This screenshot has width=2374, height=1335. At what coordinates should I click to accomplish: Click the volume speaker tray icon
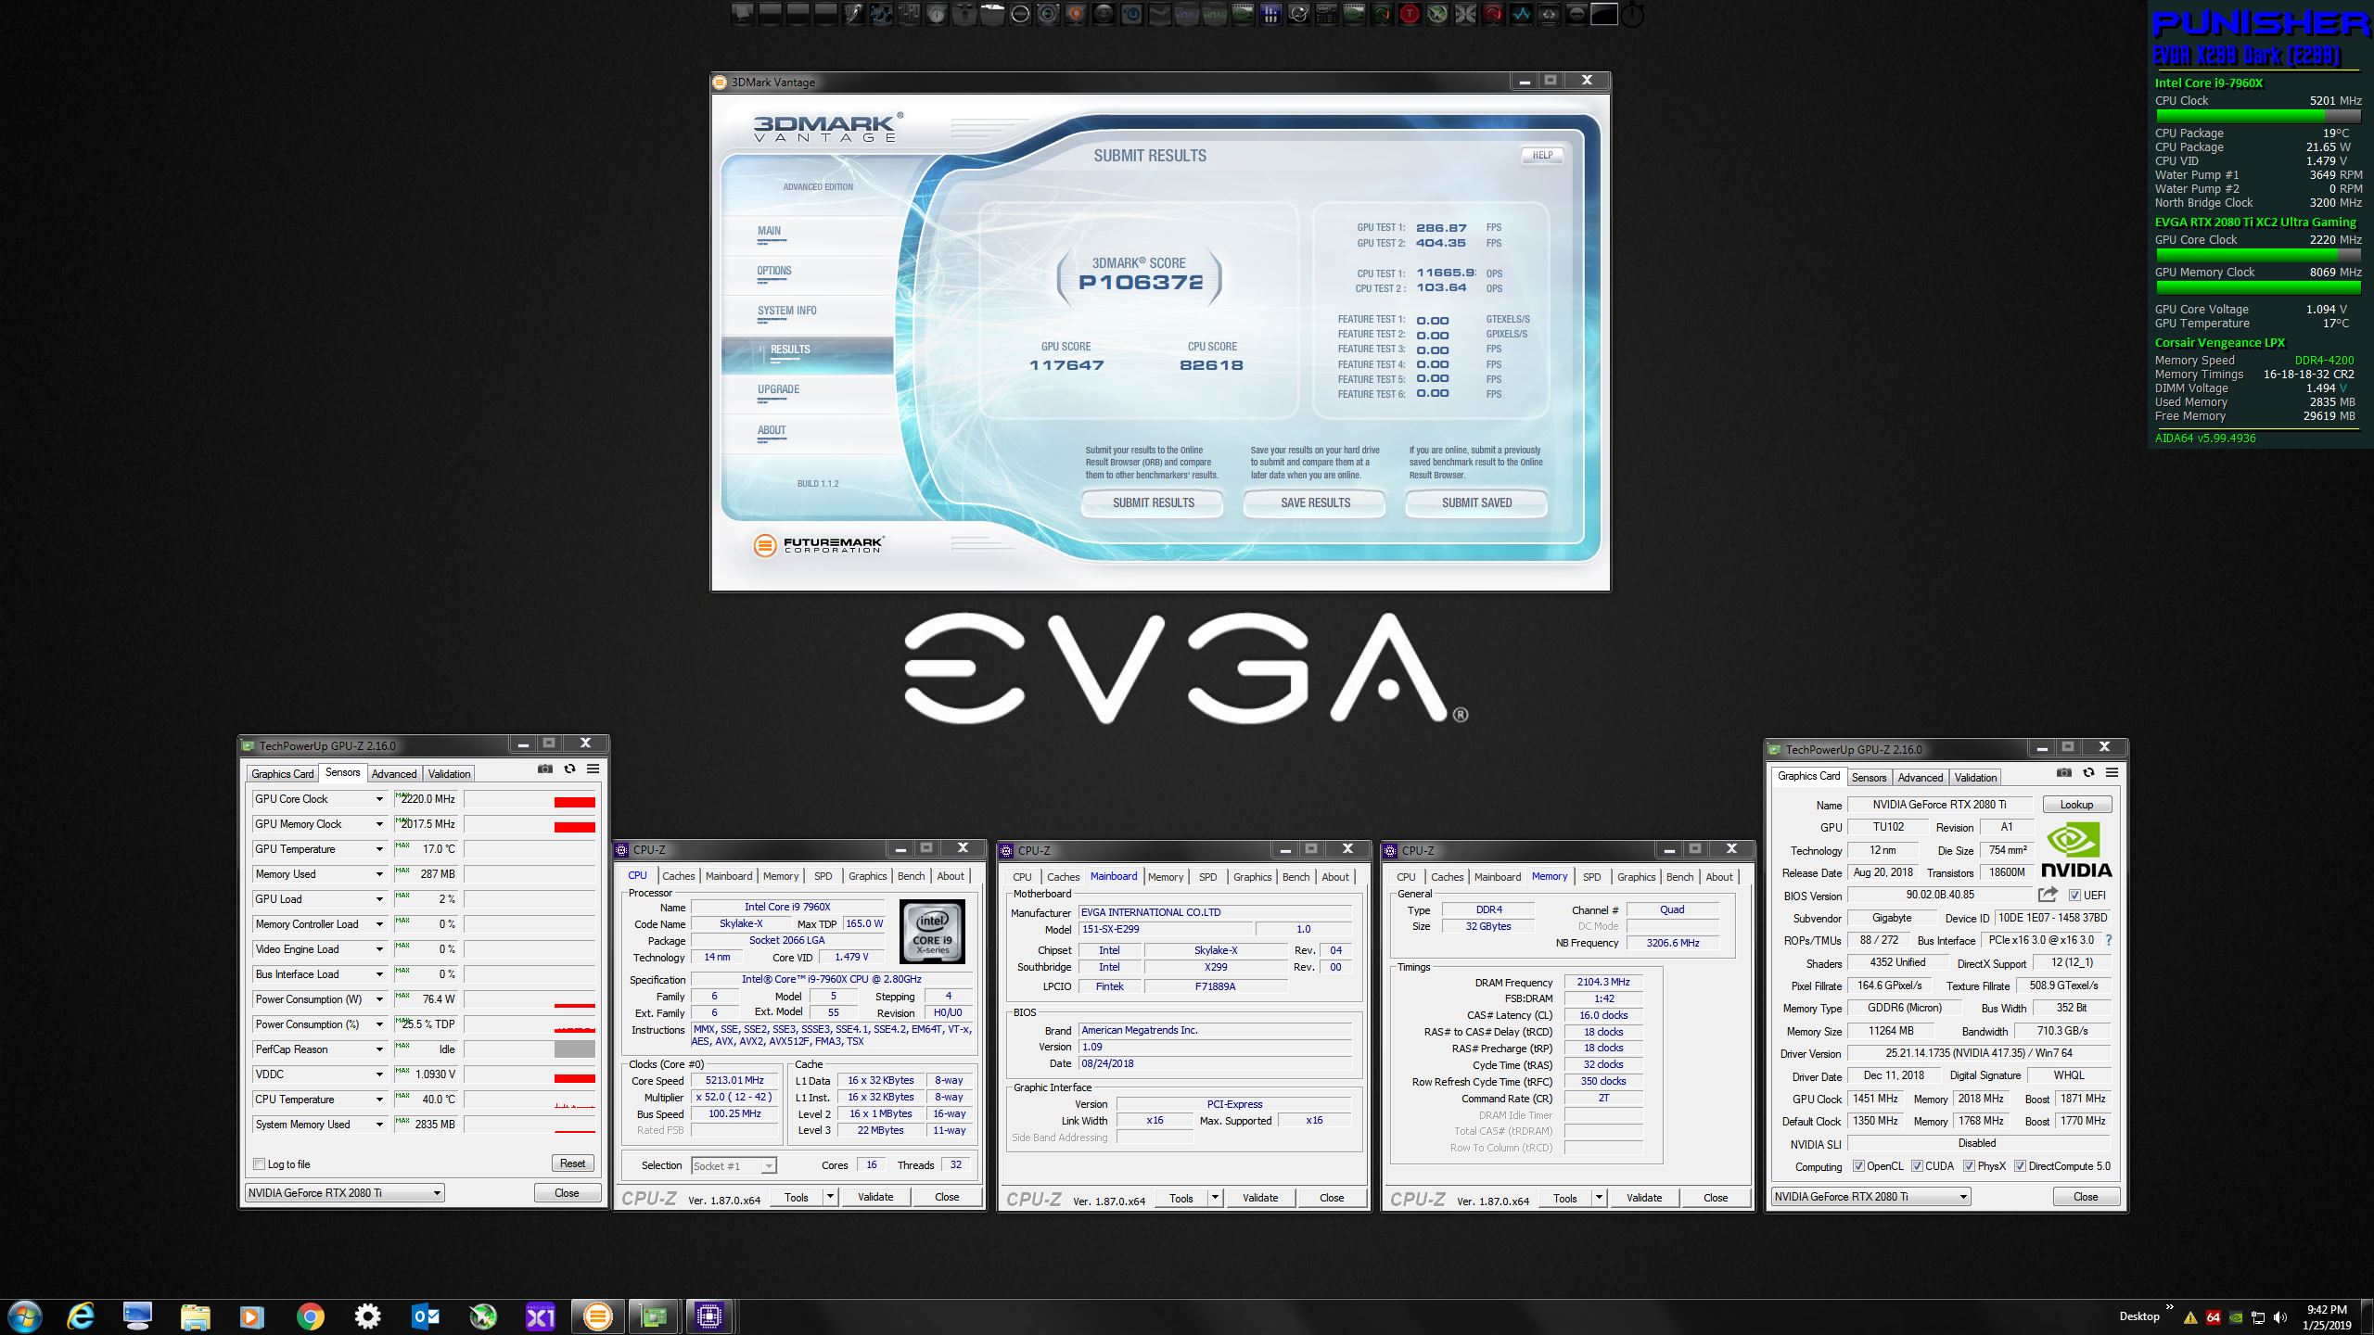coord(2280,1317)
